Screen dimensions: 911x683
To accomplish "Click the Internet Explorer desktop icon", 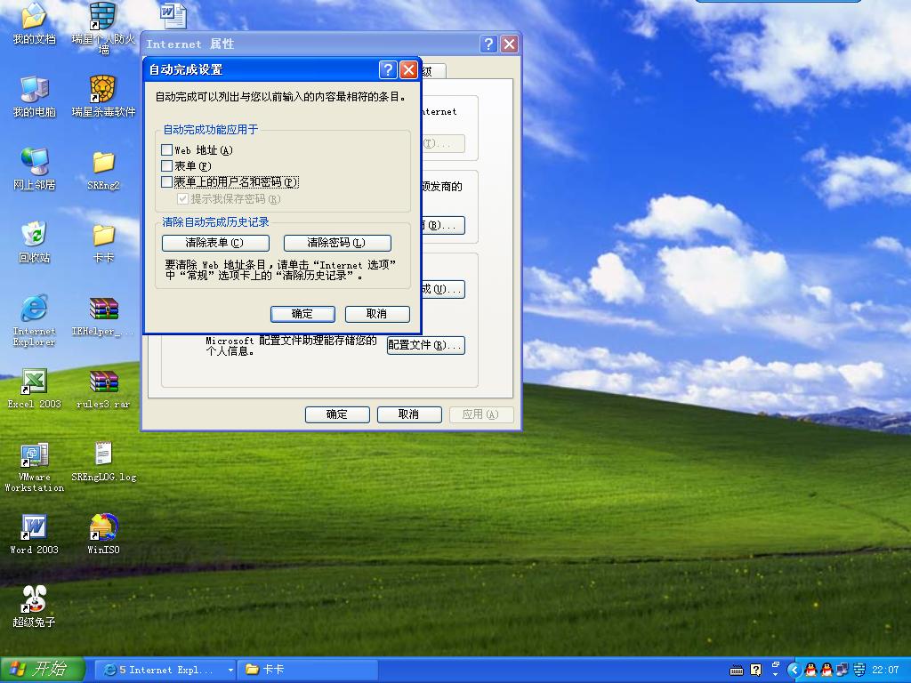I will pos(34,309).
